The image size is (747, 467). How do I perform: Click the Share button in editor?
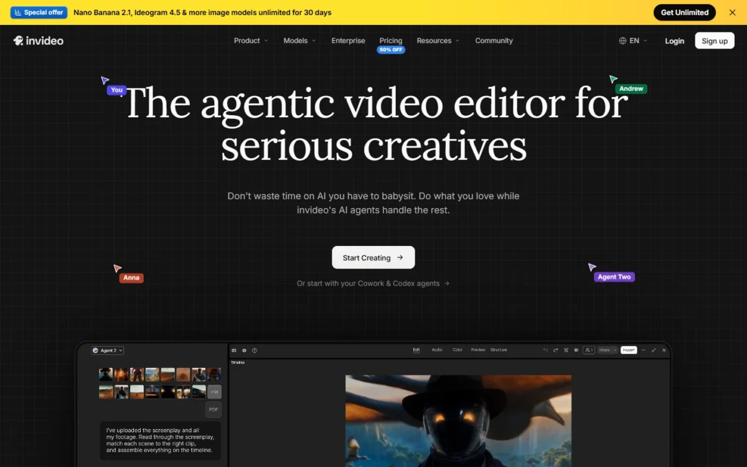(x=604, y=351)
